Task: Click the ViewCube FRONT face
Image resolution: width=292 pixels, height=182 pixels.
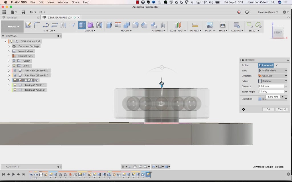Action: point(278,32)
